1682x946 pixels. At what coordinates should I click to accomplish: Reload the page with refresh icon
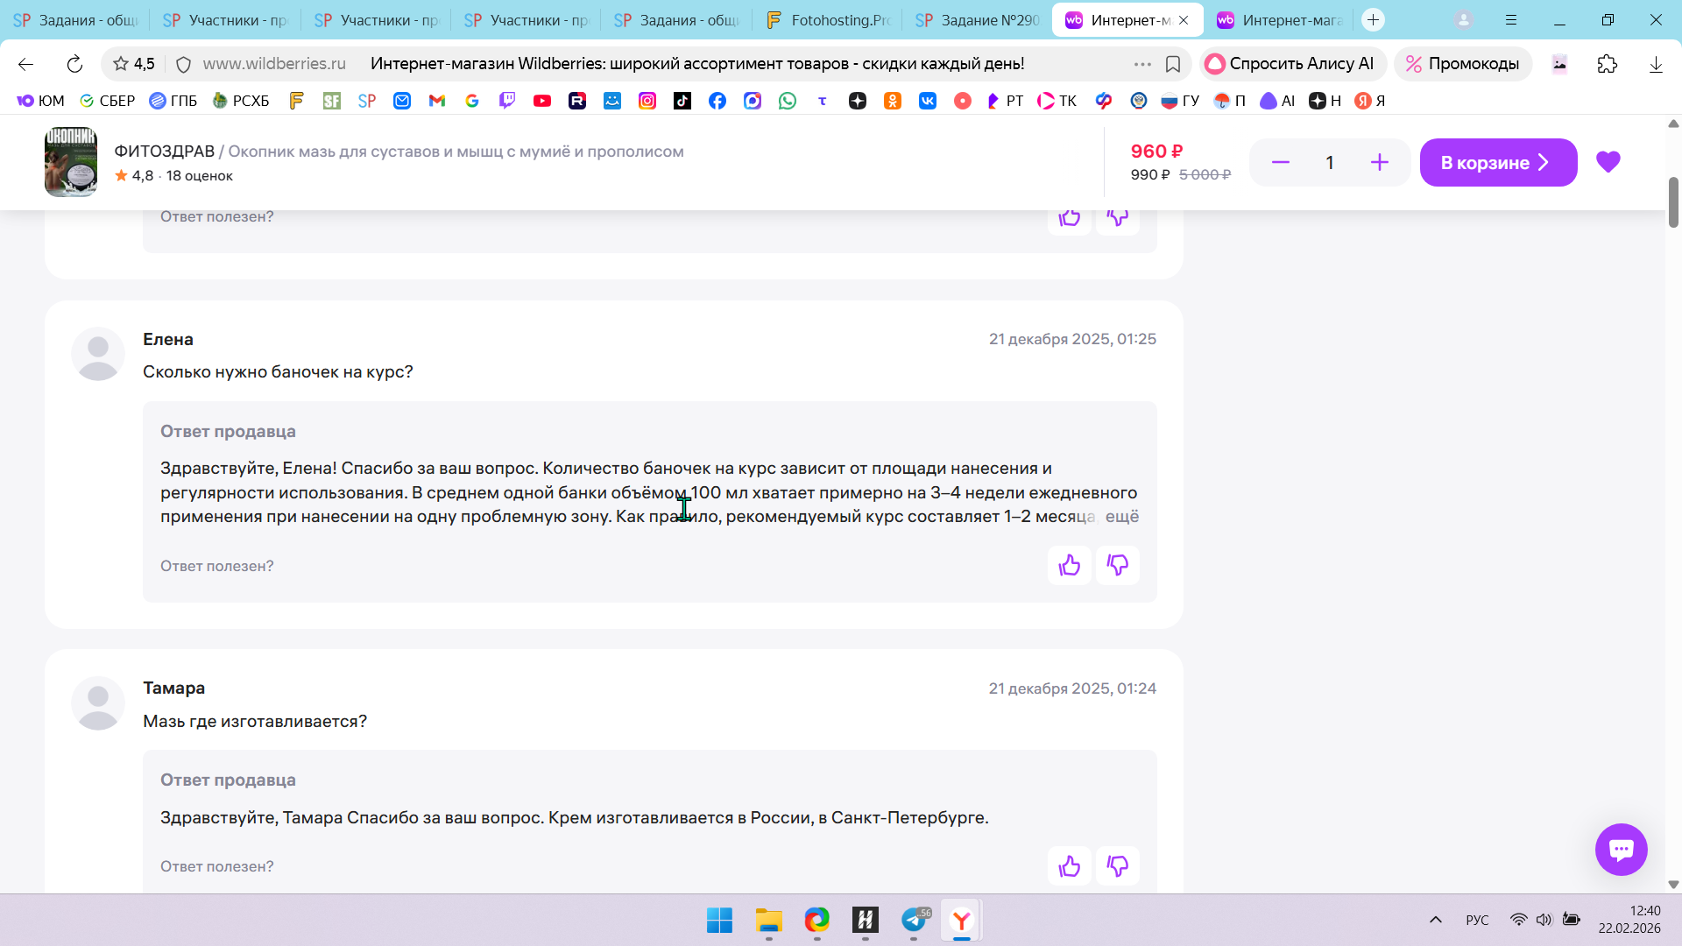[74, 64]
